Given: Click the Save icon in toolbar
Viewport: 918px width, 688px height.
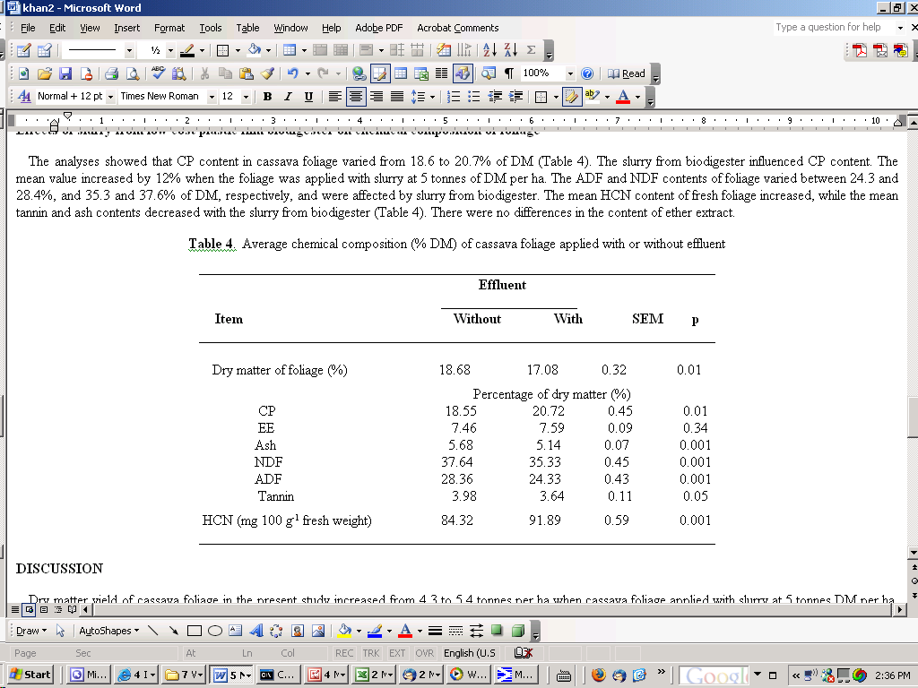Looking at the screenshot, I should pyautogui.click(x=65, y=73).
